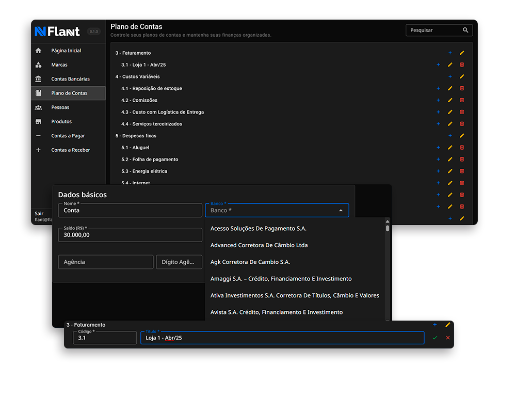The image size is (516, 413).
Task: Delete the 4.2 - Comissões account
Action: (x=462, y=100)
